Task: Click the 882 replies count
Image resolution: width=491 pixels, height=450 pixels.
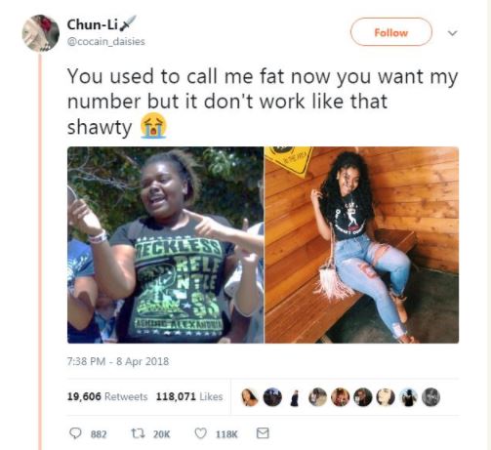Action: 99,434
